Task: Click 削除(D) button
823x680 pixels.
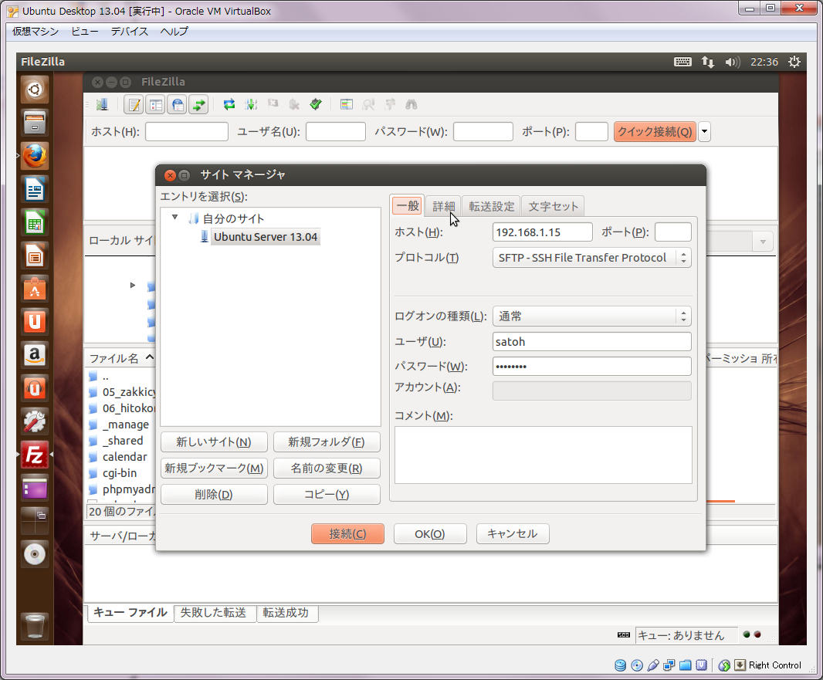Action: (214, 494)
